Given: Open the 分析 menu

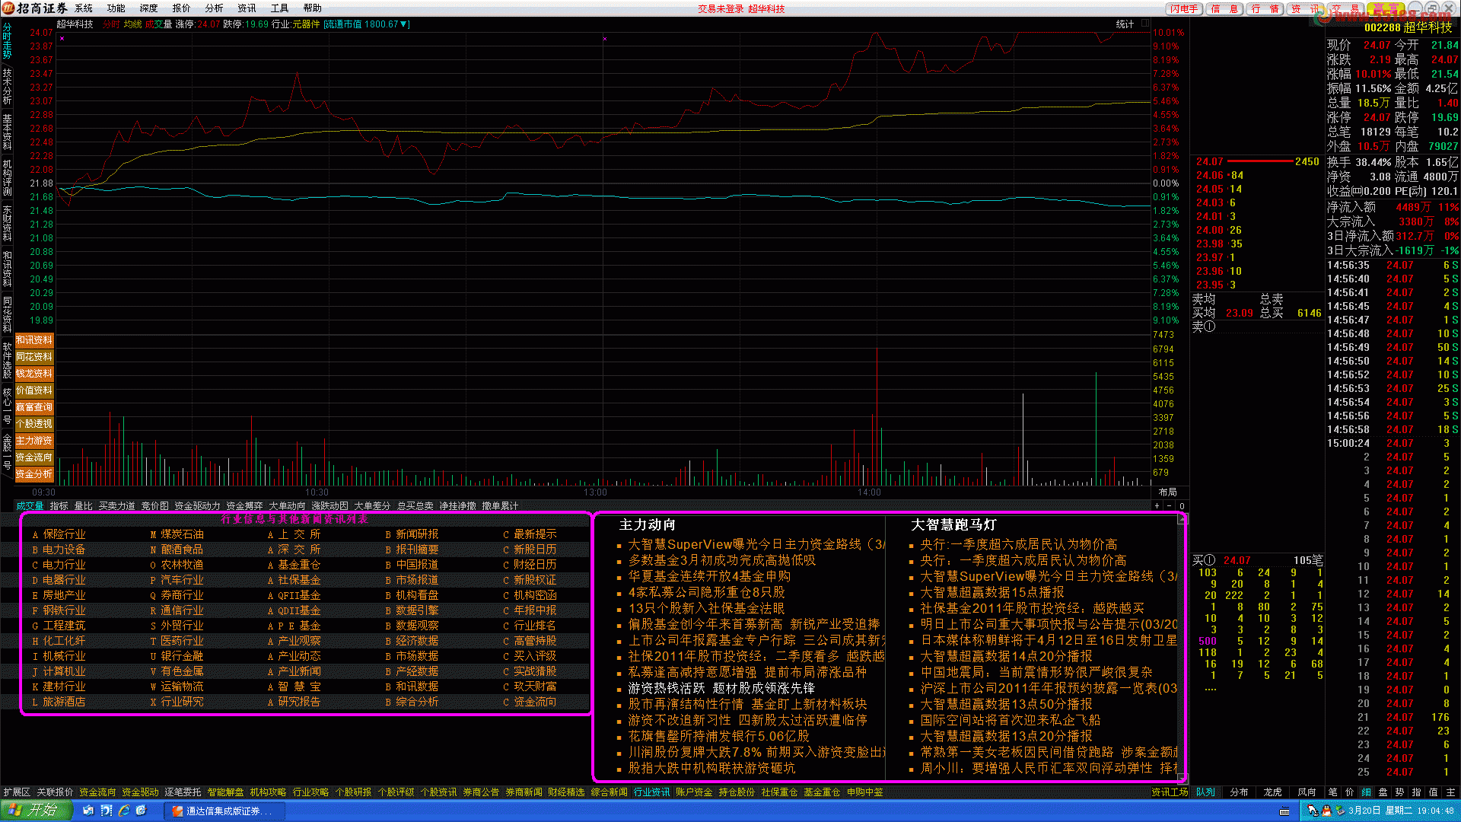Looking at the screenshot, I should (215, 8).
